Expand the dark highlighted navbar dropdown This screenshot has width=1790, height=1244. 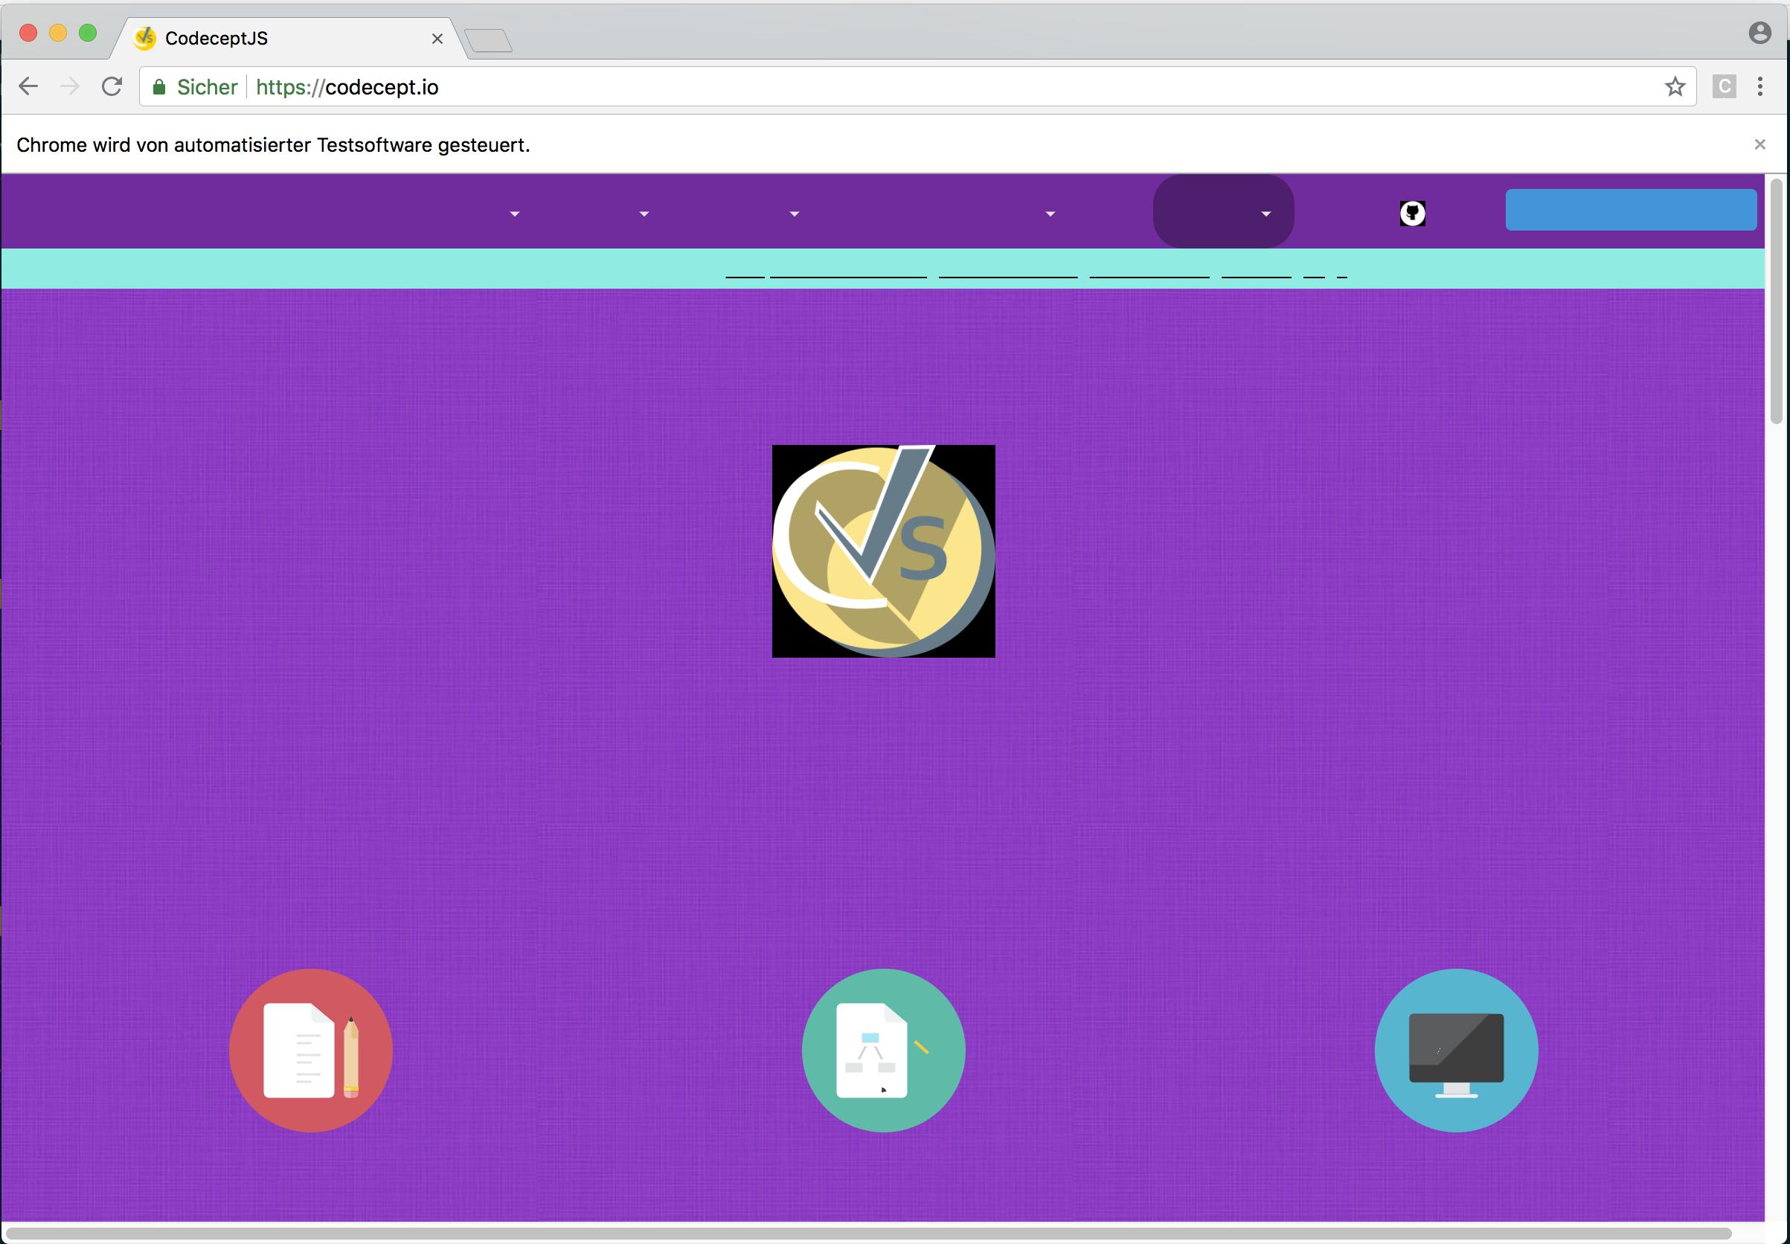1224,211
